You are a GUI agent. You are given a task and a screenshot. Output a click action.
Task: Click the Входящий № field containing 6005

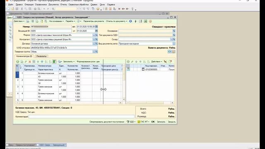(51, 31)
